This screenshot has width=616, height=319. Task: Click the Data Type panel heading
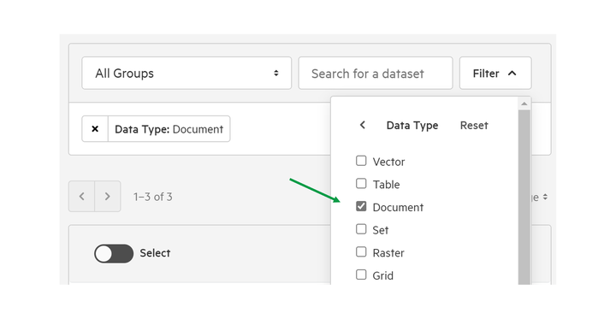pos(412,126)
